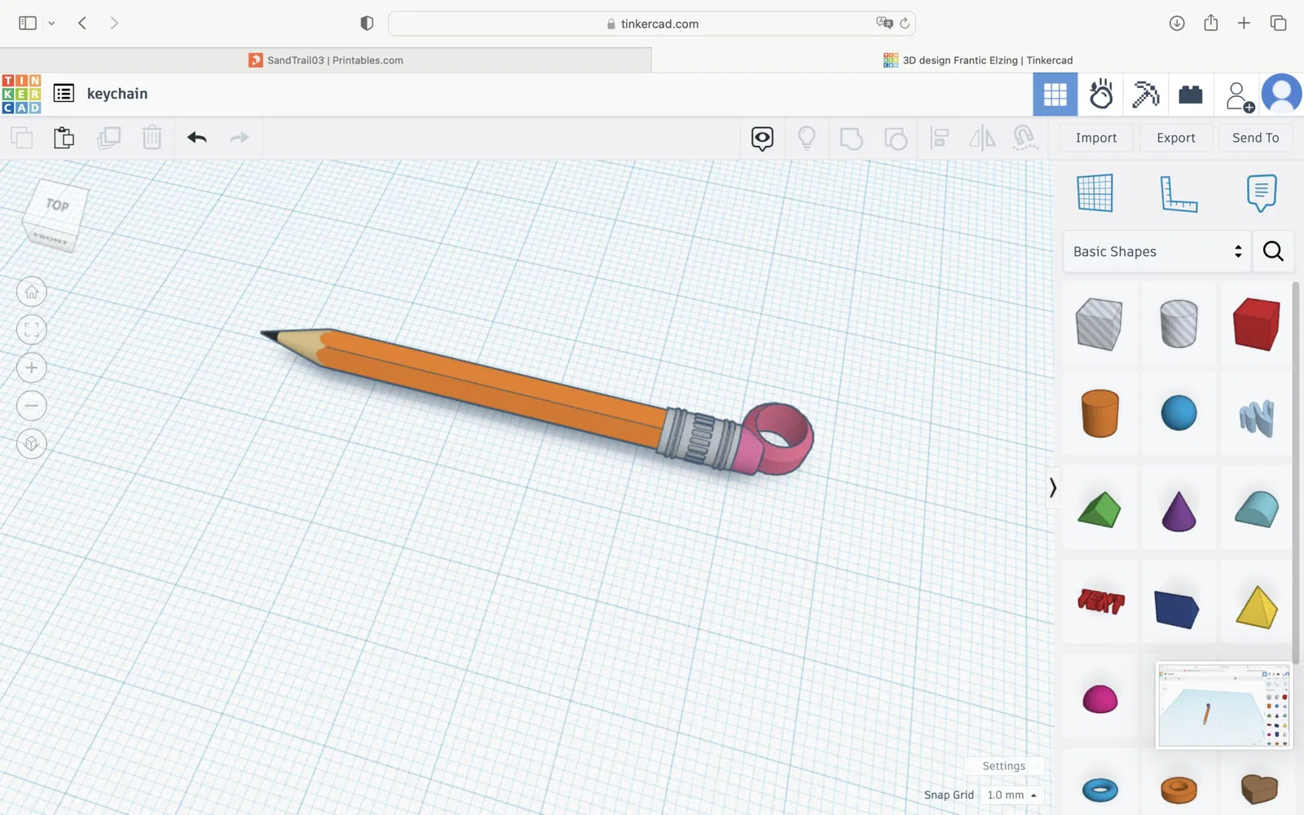Click the Align tool icon
This screenshot has width=1304, height=815.
tap(940, 139)
